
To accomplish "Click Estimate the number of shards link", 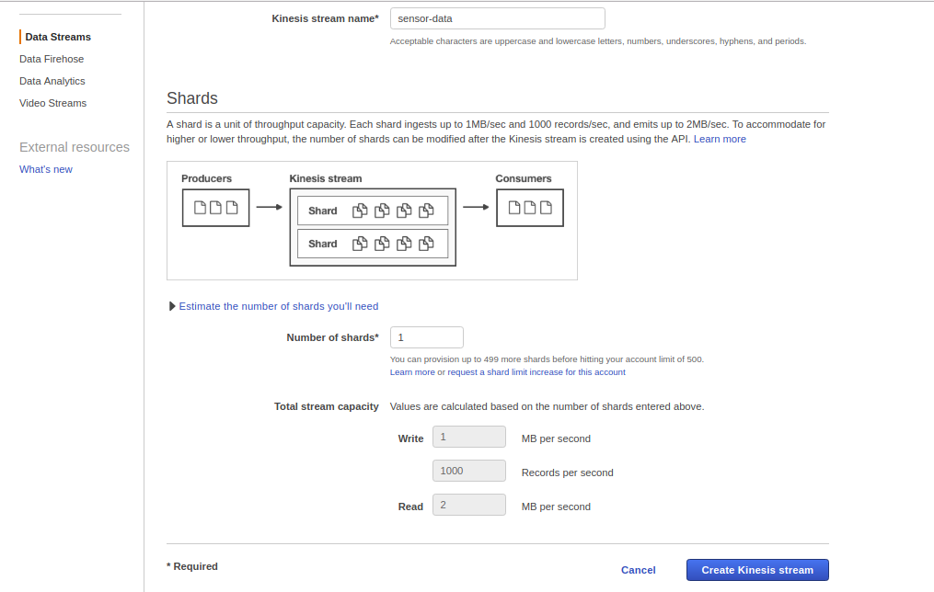I will (279, 306).
